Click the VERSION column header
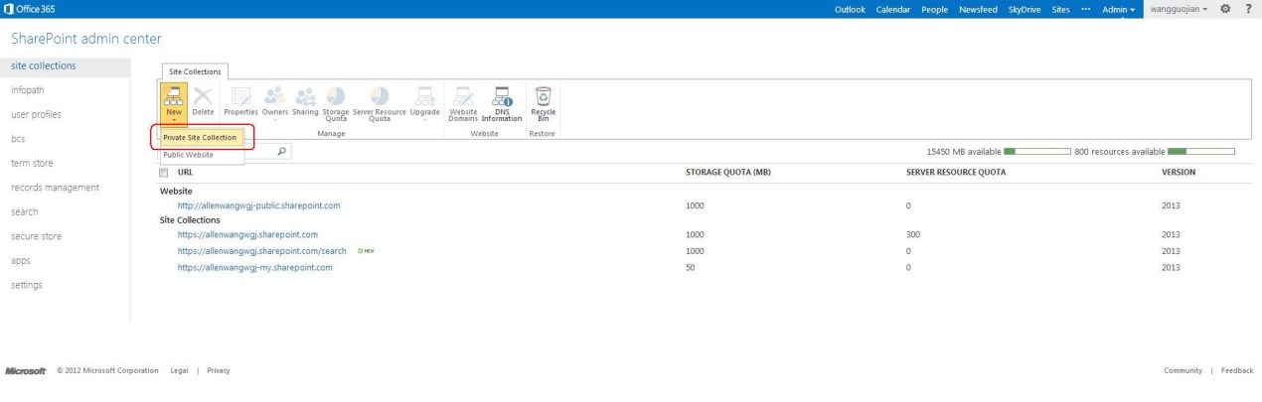Viewport: 1262px width, 402px height. (1179, 173)
